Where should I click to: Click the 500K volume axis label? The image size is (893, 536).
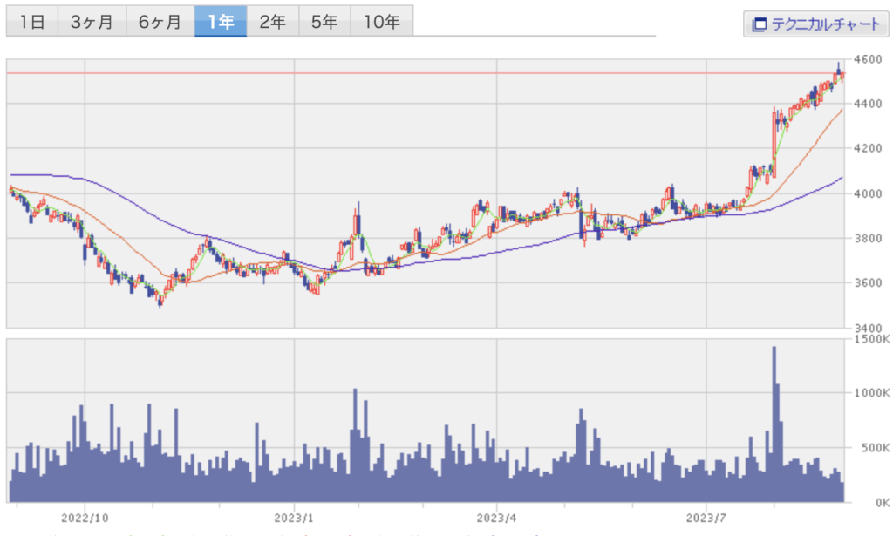point(872,448)
